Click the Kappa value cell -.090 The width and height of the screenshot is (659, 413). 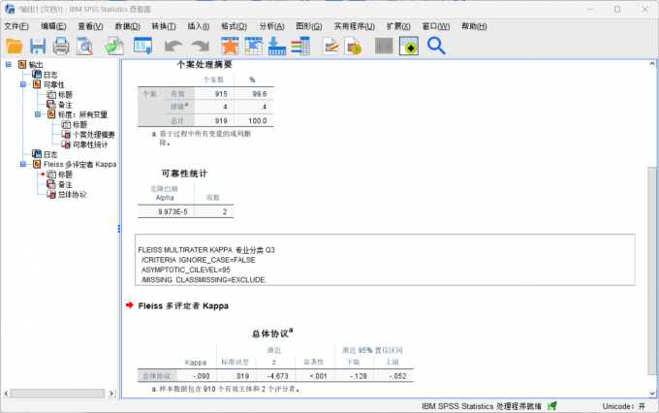point(201,375)
